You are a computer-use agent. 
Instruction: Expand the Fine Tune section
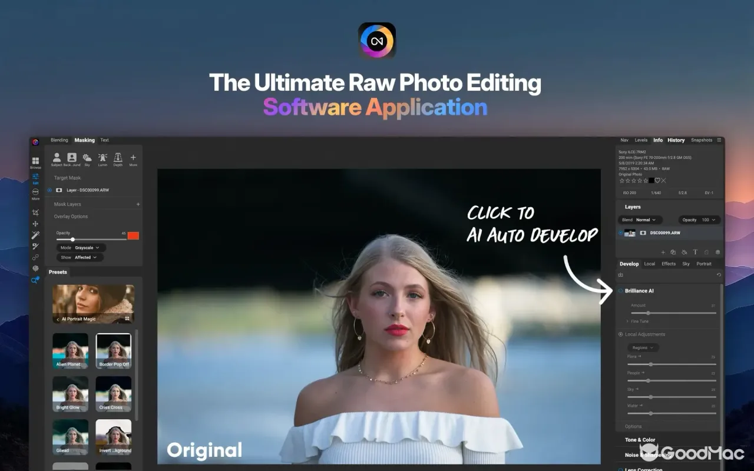pos(637,321)
